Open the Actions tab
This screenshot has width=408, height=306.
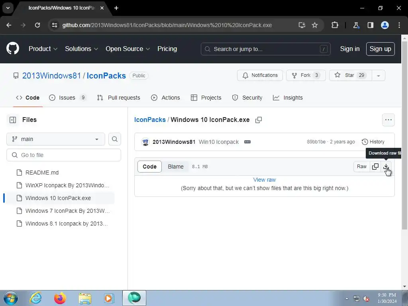point(165,98)
